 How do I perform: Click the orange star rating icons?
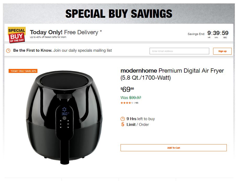click(127, 103)
